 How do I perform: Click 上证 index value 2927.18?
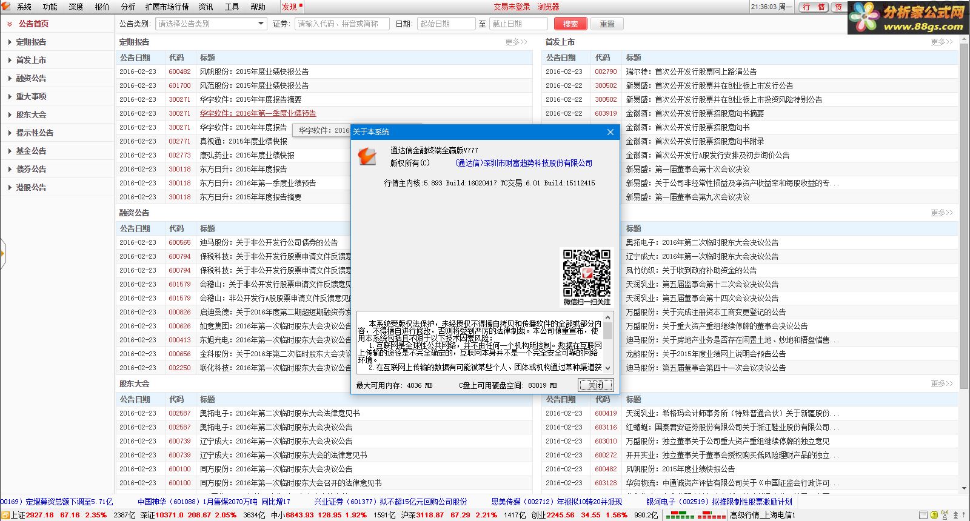pos(39,515)
